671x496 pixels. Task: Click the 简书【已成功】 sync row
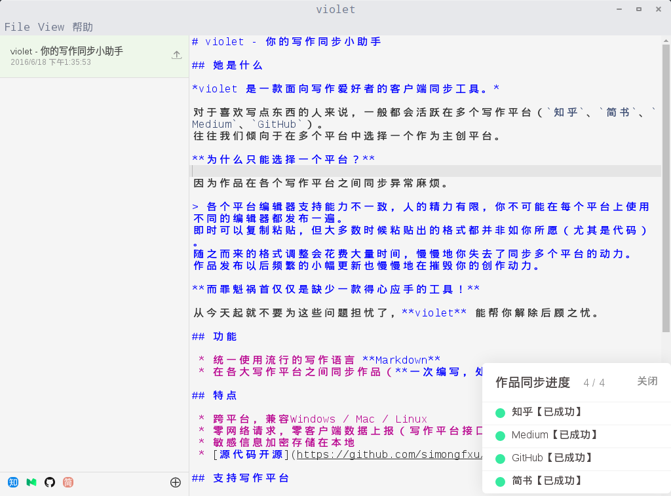pyautogui.click(x=577, y=482)
